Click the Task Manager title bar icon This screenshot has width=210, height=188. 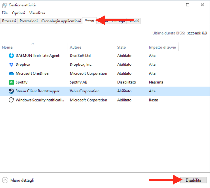coord(5,5)
